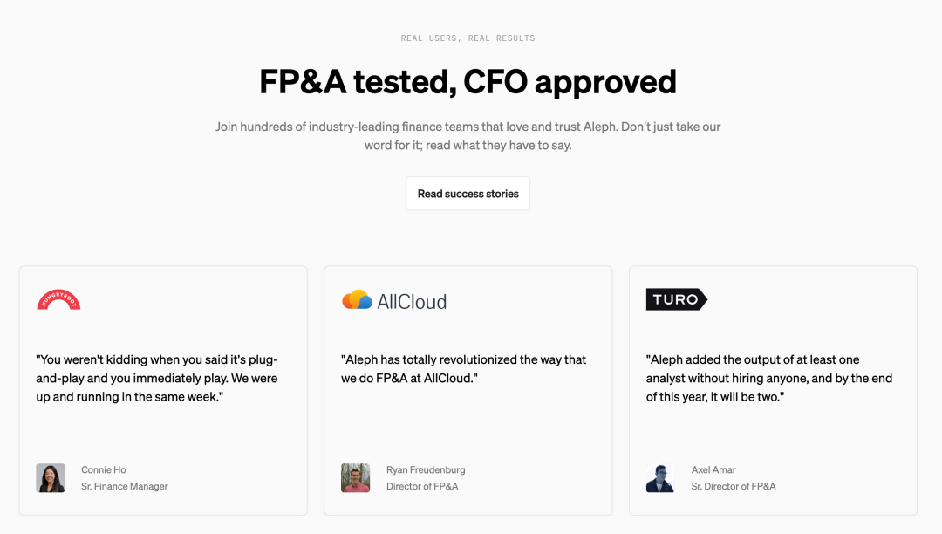Screen dimensions: 942x534
Task: Select Connie Ho's profile photo
Action: coord(51,478)
